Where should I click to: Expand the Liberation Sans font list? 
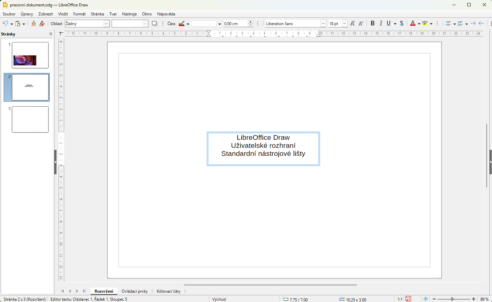coord(323,23)
